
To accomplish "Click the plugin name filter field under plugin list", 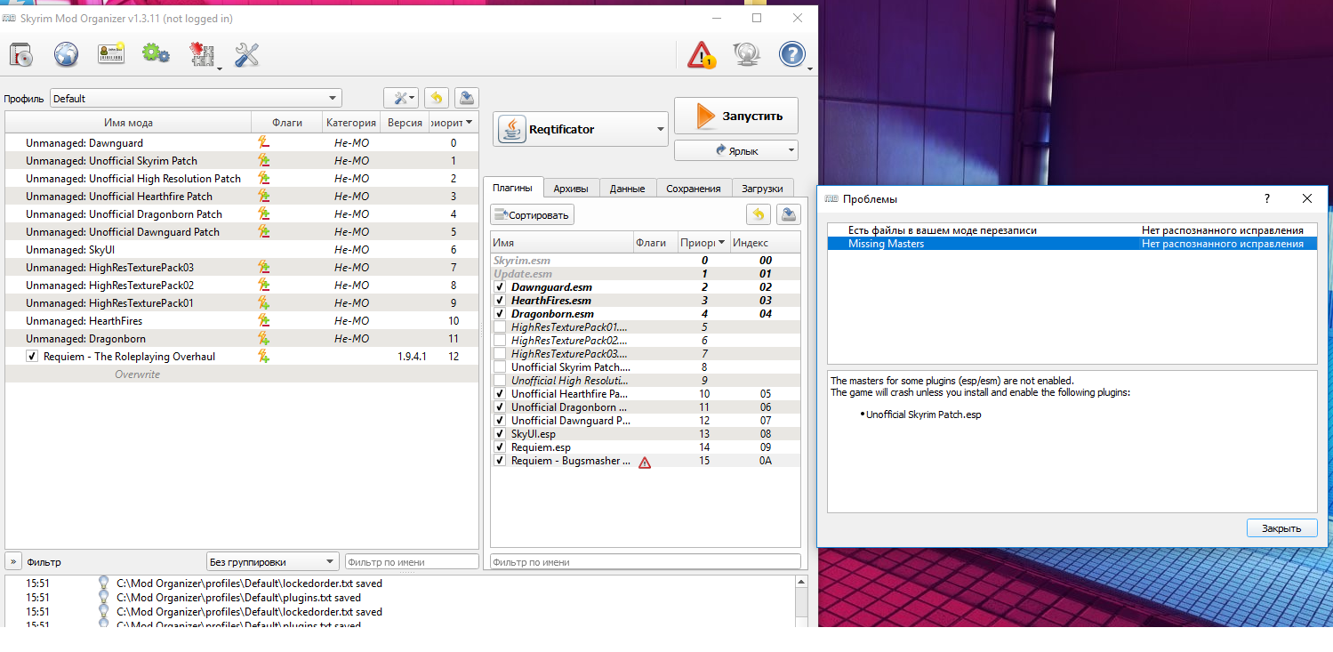I will pyautogui.click(x=646, y=562).
